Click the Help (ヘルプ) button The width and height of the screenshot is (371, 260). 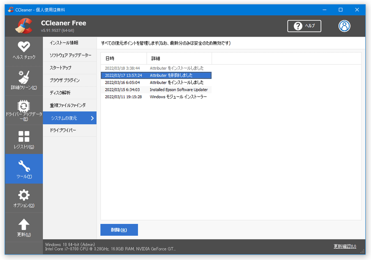304,26
